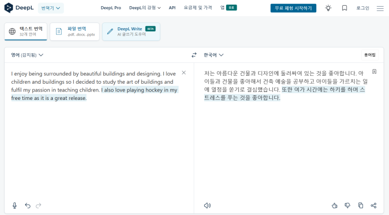Image resolution: width=389 pixels, height=215 pixels.
Task: Swap source and target languages
Action: (194, 55)
